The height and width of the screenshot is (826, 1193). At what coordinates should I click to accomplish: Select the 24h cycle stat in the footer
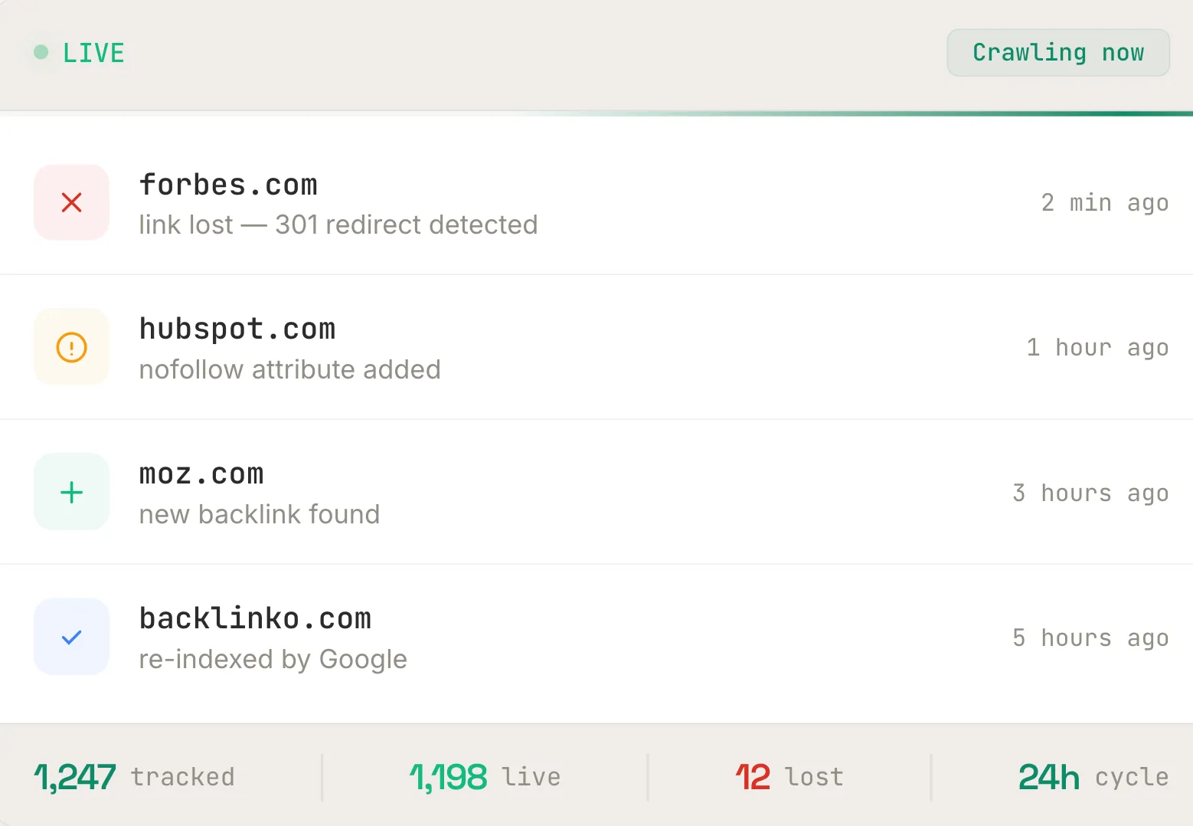[x=1093, y=776]
